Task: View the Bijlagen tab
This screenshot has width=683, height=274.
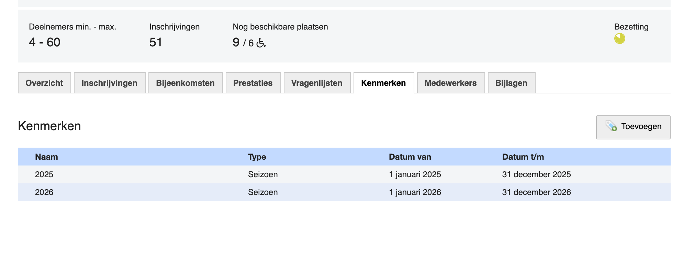Action: click(511, 83)
